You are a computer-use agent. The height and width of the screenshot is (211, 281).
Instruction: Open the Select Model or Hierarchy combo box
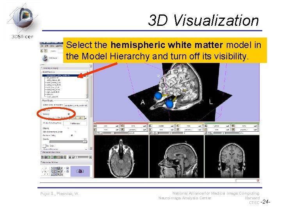[76, 105]
